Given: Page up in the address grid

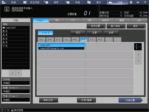Looking at the screenshot, I should click(x=138, y=55).
